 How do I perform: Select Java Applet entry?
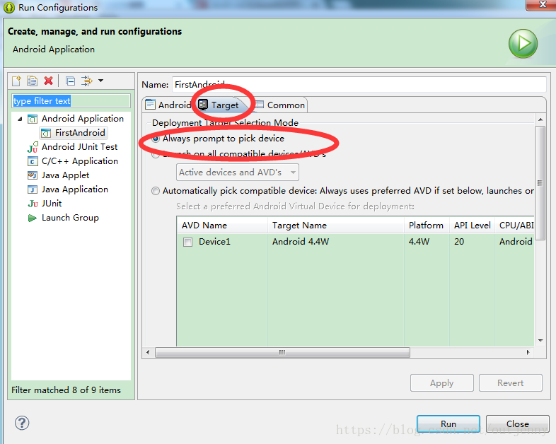tap(65, 175)
